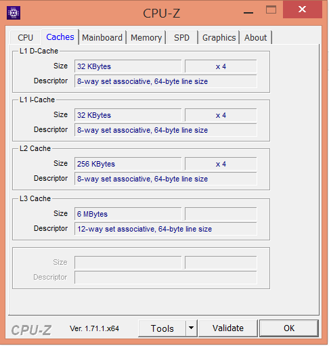The width and height of the screenshot is (329, 346).
Task: Click the empty L3 Cache count field
Action: (x=221, y=214)
